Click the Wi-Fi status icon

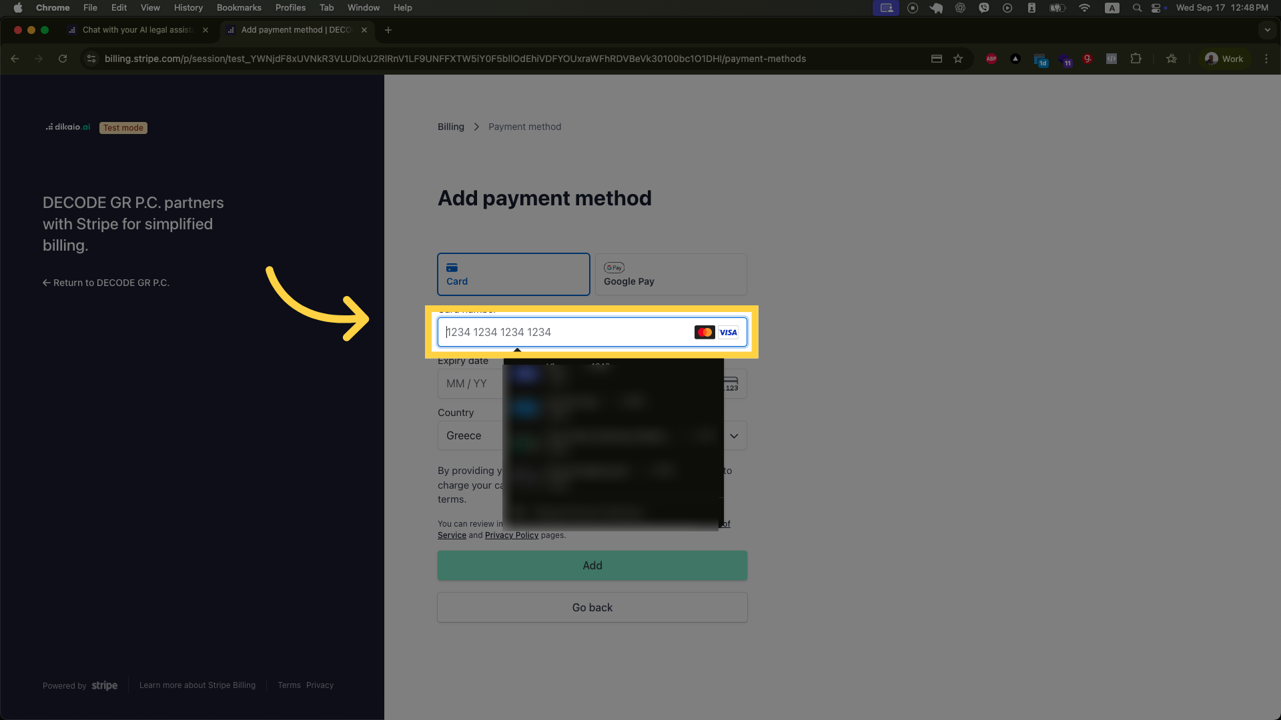pos(1084,8)
